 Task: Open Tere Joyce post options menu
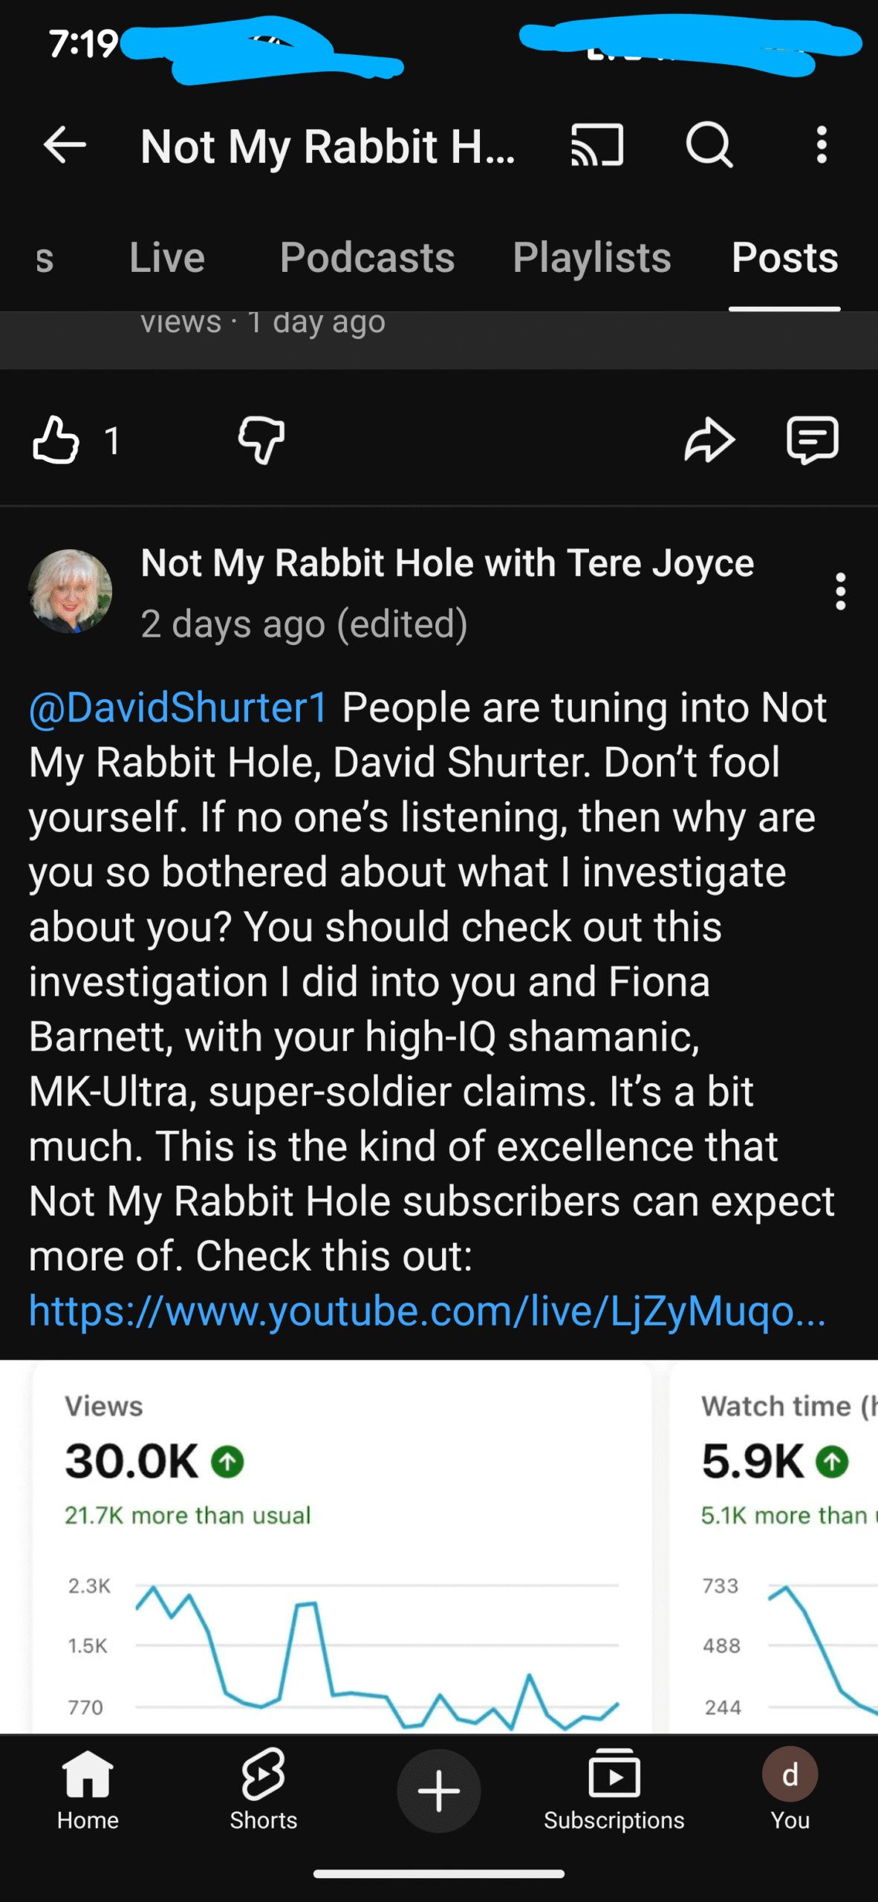(x=840, y=591)
